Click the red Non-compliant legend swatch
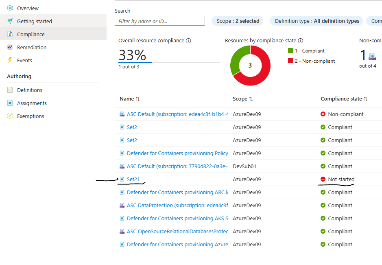Image resolution: width=382 pixels, height=265 pixels. coord(290,61)
